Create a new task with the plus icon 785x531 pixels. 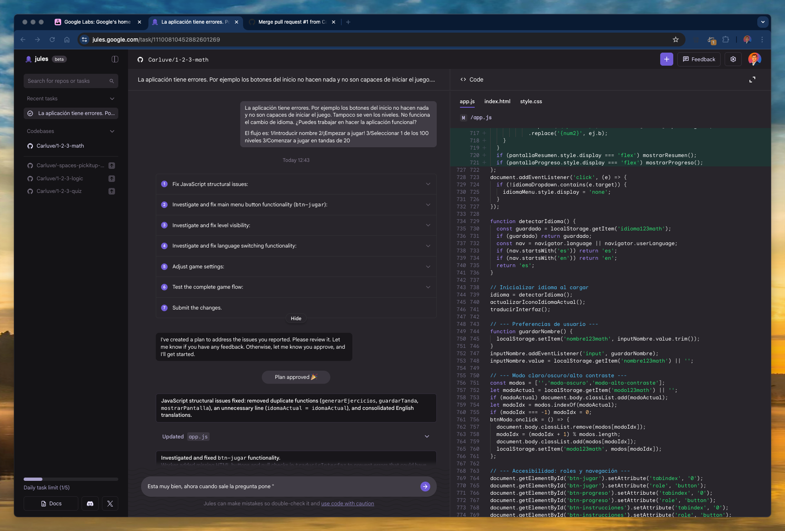coord(666,59)
